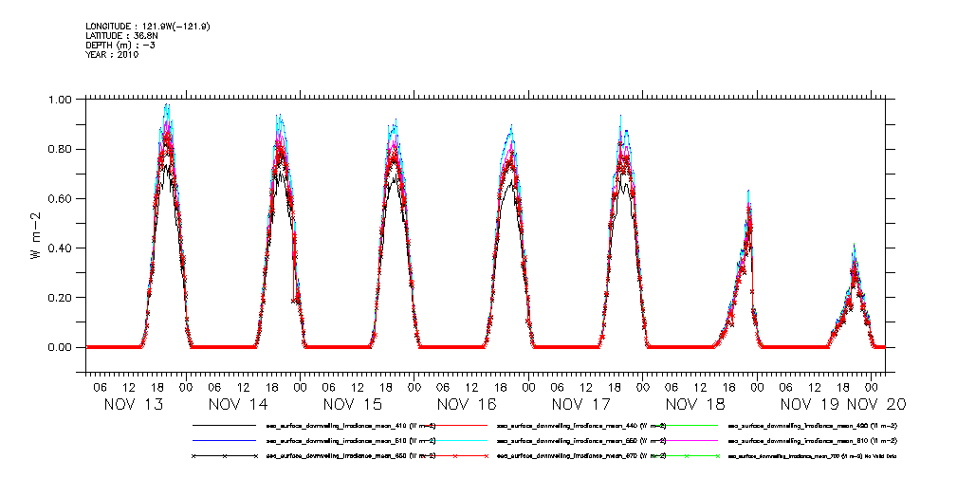The width and height of the screenshot is (957, 478).
Task: Click the legend label beside the cyan line
Action: click(581, 441)
